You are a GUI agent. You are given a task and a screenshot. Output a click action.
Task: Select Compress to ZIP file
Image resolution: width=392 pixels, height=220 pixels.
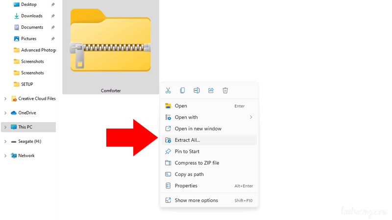point(209,163)
